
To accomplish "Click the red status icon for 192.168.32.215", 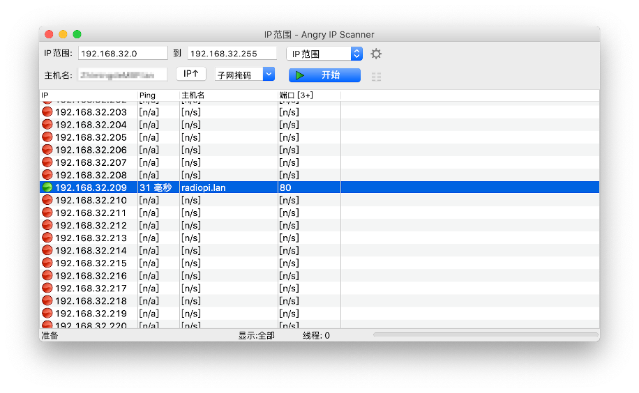I will [x=47, y=263].
